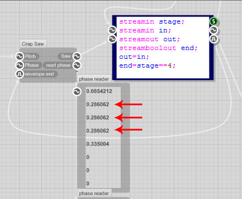
Task: Click the Phase input connector
Action: 19,65
